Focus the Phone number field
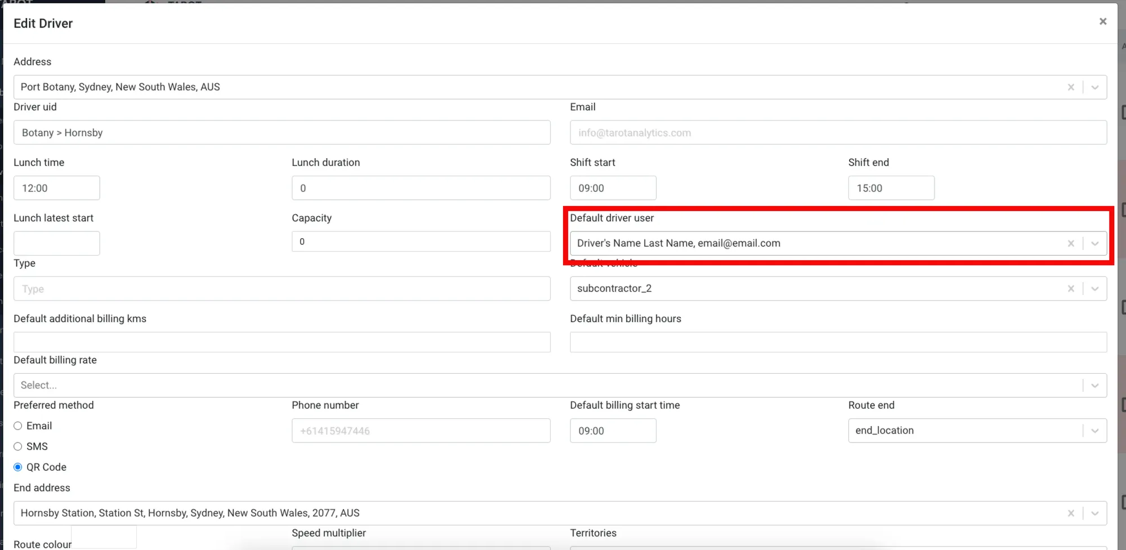The height and width of the screenshot is (550, 1126). pos(421,431)
